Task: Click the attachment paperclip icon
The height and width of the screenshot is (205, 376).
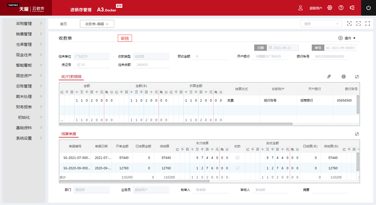Action: (x=329, y=76)
